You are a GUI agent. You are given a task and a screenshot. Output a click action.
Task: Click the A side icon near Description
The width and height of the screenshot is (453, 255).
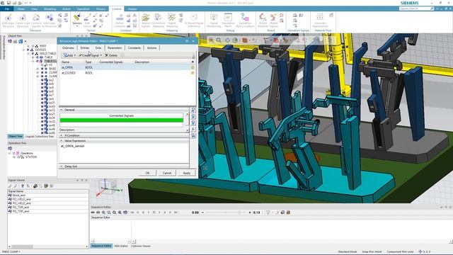[193, 129]
